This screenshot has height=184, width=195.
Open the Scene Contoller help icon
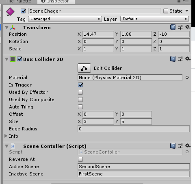pyautogui.click(x=173, y=146)
